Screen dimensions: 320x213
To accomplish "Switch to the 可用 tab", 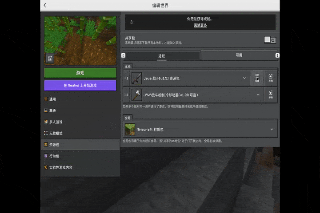I will (239, 55).
